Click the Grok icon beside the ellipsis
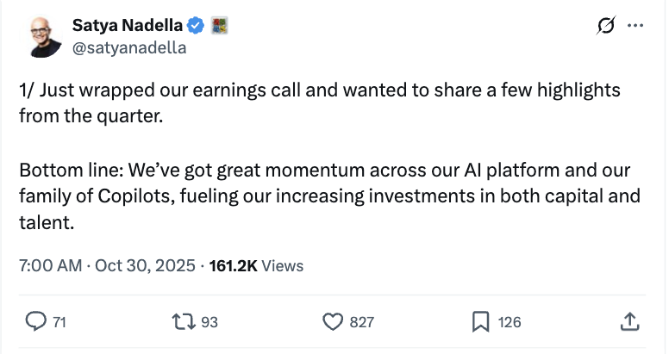Image resolution: width=669 pixels, height=354 pixels. click(604, 27)
